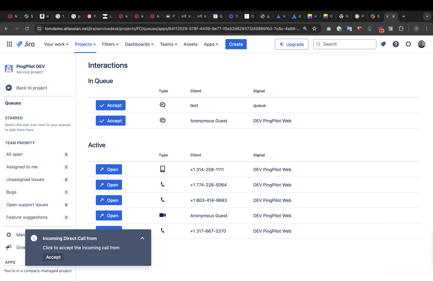
Task: Click the Jira logo
Action: click(x=26, y=44)
